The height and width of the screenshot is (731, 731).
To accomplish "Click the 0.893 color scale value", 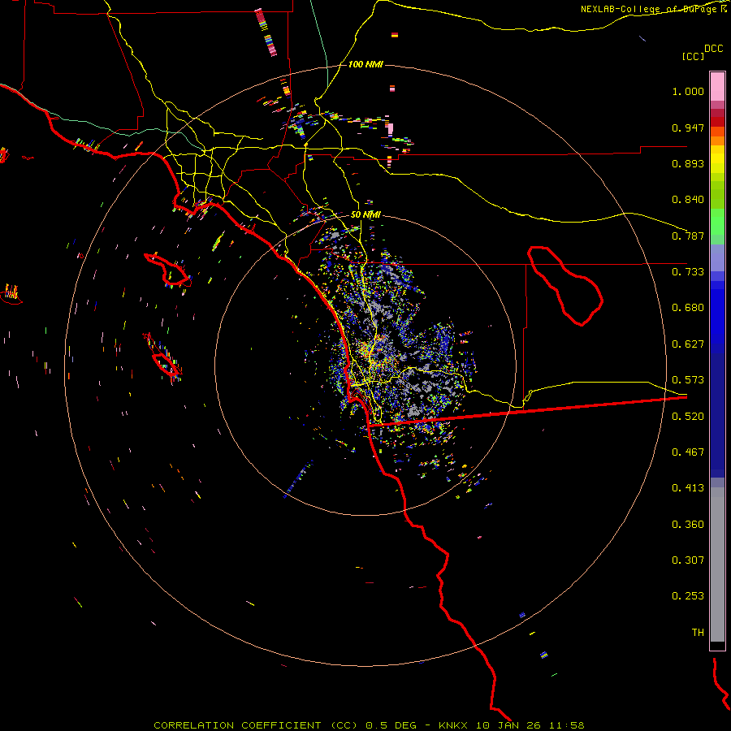I will 688,163.
